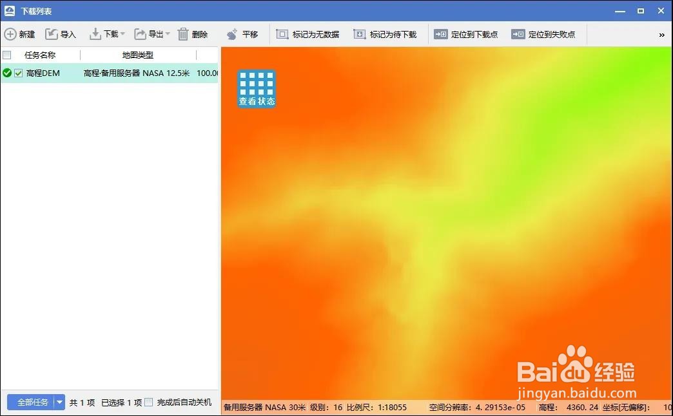Click the 查看状态 grid button on map

(257, 89)
